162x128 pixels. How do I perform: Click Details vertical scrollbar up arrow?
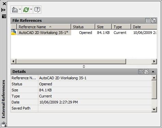click(x=154, y=78)
